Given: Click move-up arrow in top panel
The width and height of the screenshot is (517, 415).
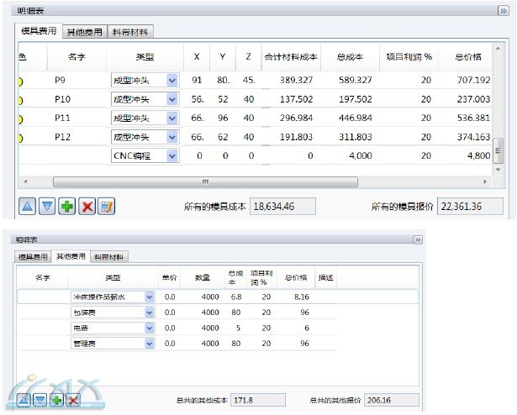Looking at the screenshot, I should [x=27, y=207].
